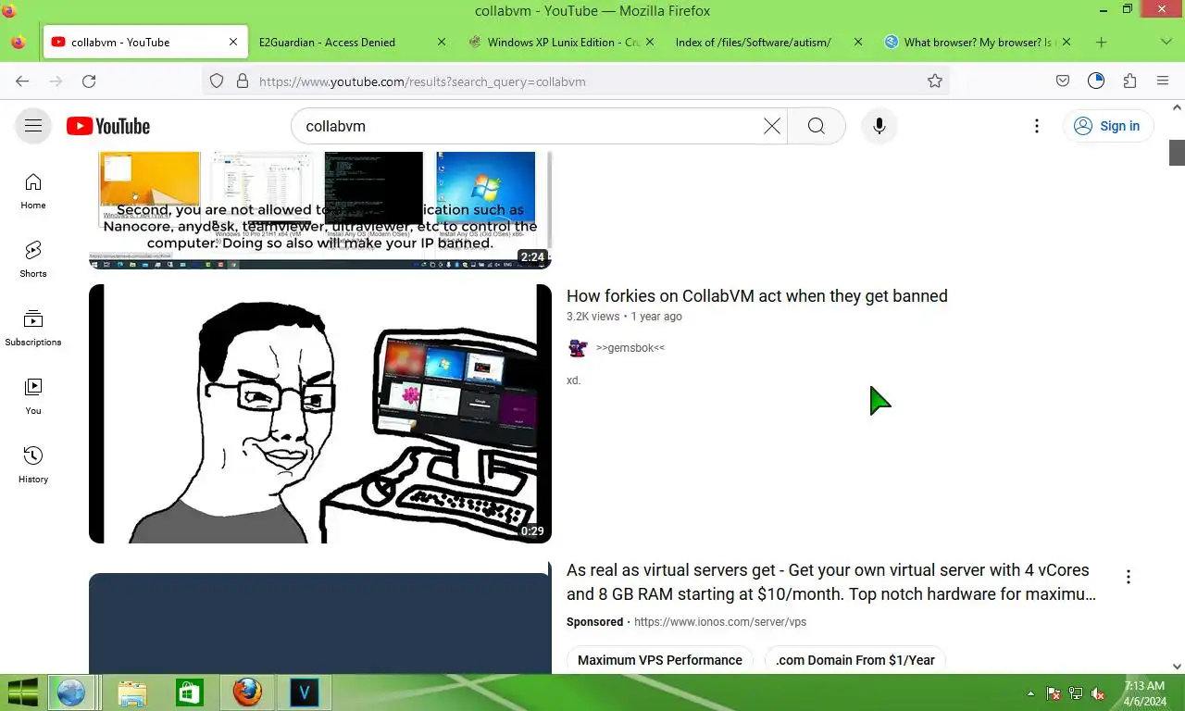Start voice search with microphone
The height and width of the screenshot is (711, 1185).
pyautogui.click(x=879, y=126)
